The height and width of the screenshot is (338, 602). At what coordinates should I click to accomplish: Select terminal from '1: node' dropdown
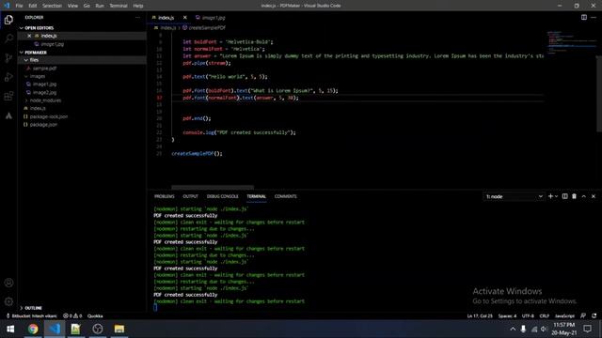(514, 196)
